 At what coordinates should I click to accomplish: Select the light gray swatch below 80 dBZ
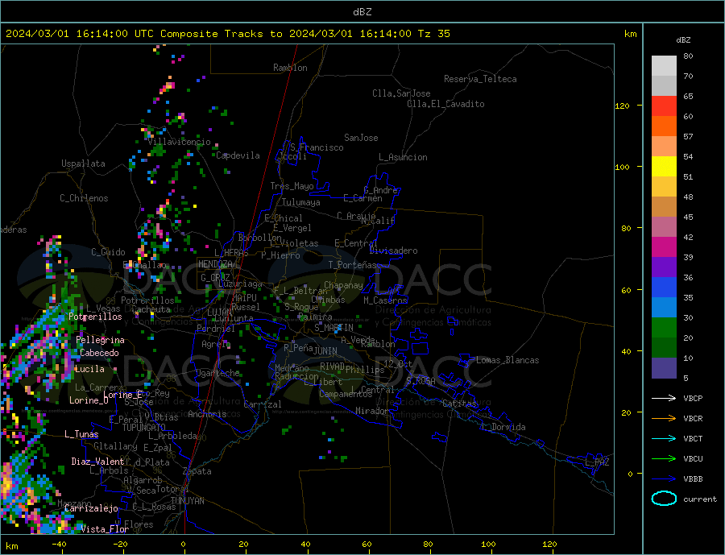[664, 66]
